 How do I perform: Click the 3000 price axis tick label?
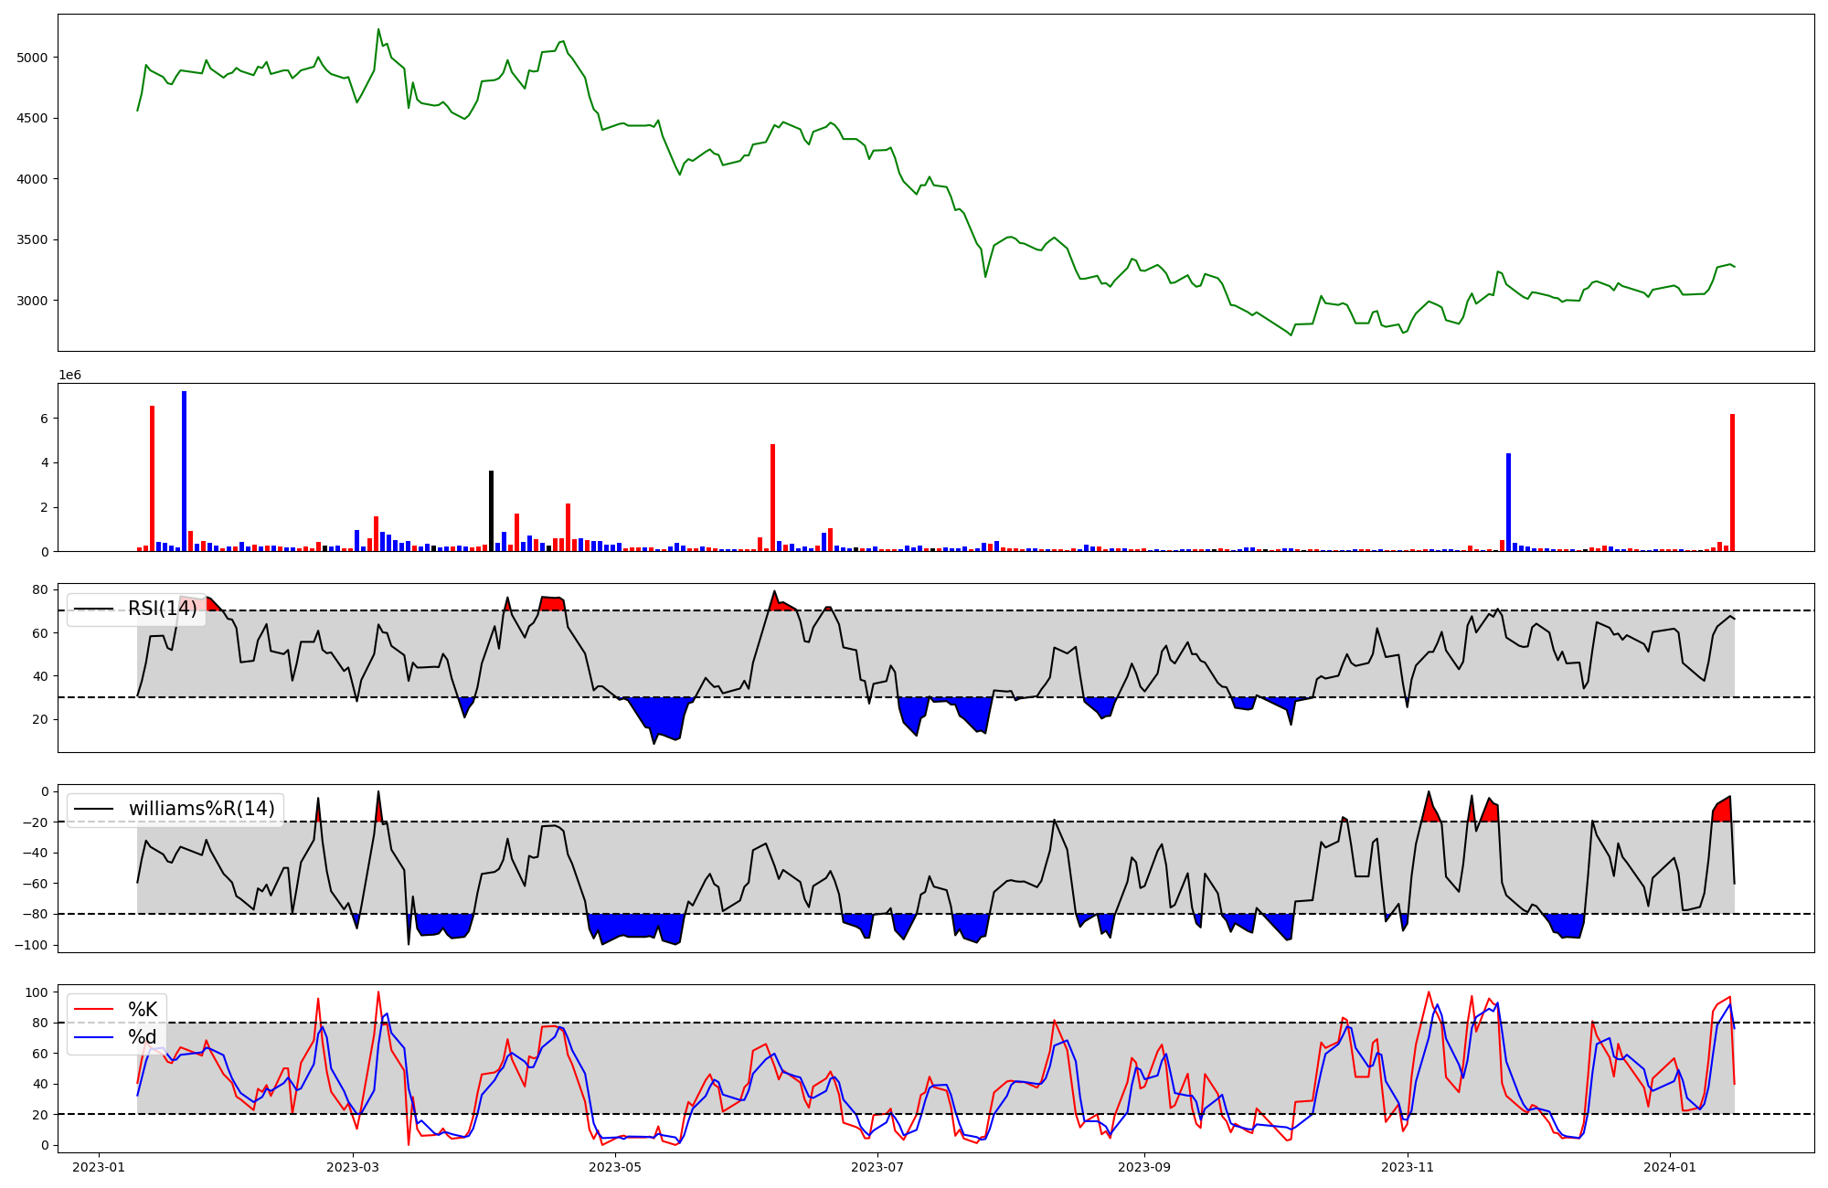32,301
